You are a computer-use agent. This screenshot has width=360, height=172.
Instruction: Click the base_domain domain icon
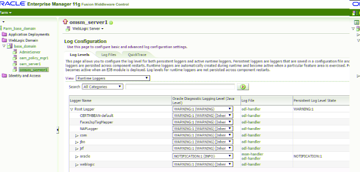coord(9,46)
